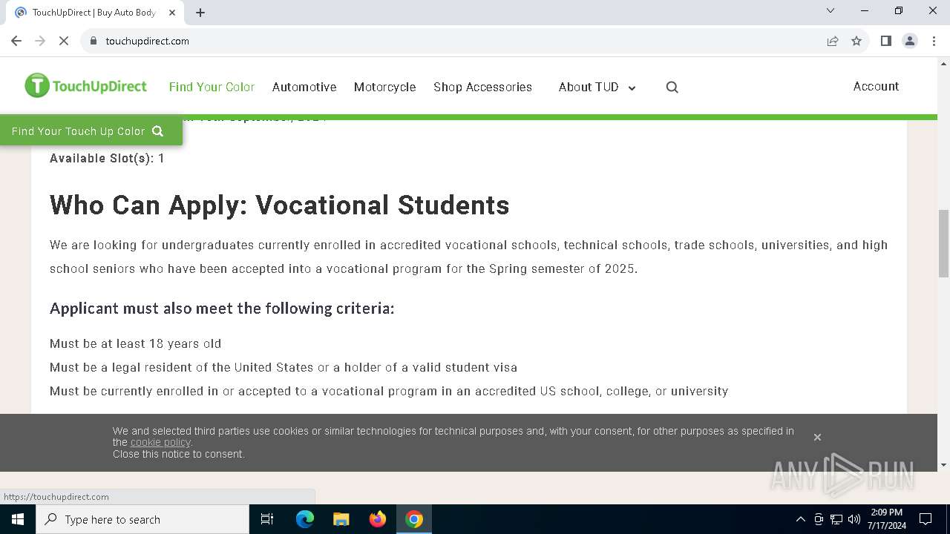This screenshot has width=950, height=534.
Task: Click the TouchUpDirect logo
Action: [x=85, y=86]
